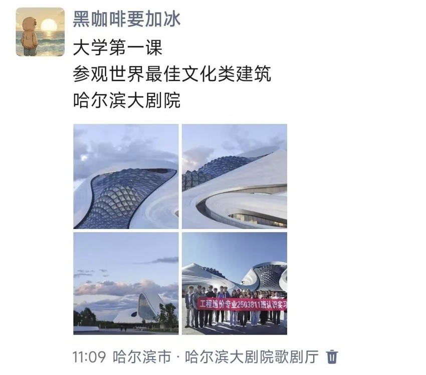Open username 黑咖啡要加冰 profile
Screen dimensions: 426x375
127,19
